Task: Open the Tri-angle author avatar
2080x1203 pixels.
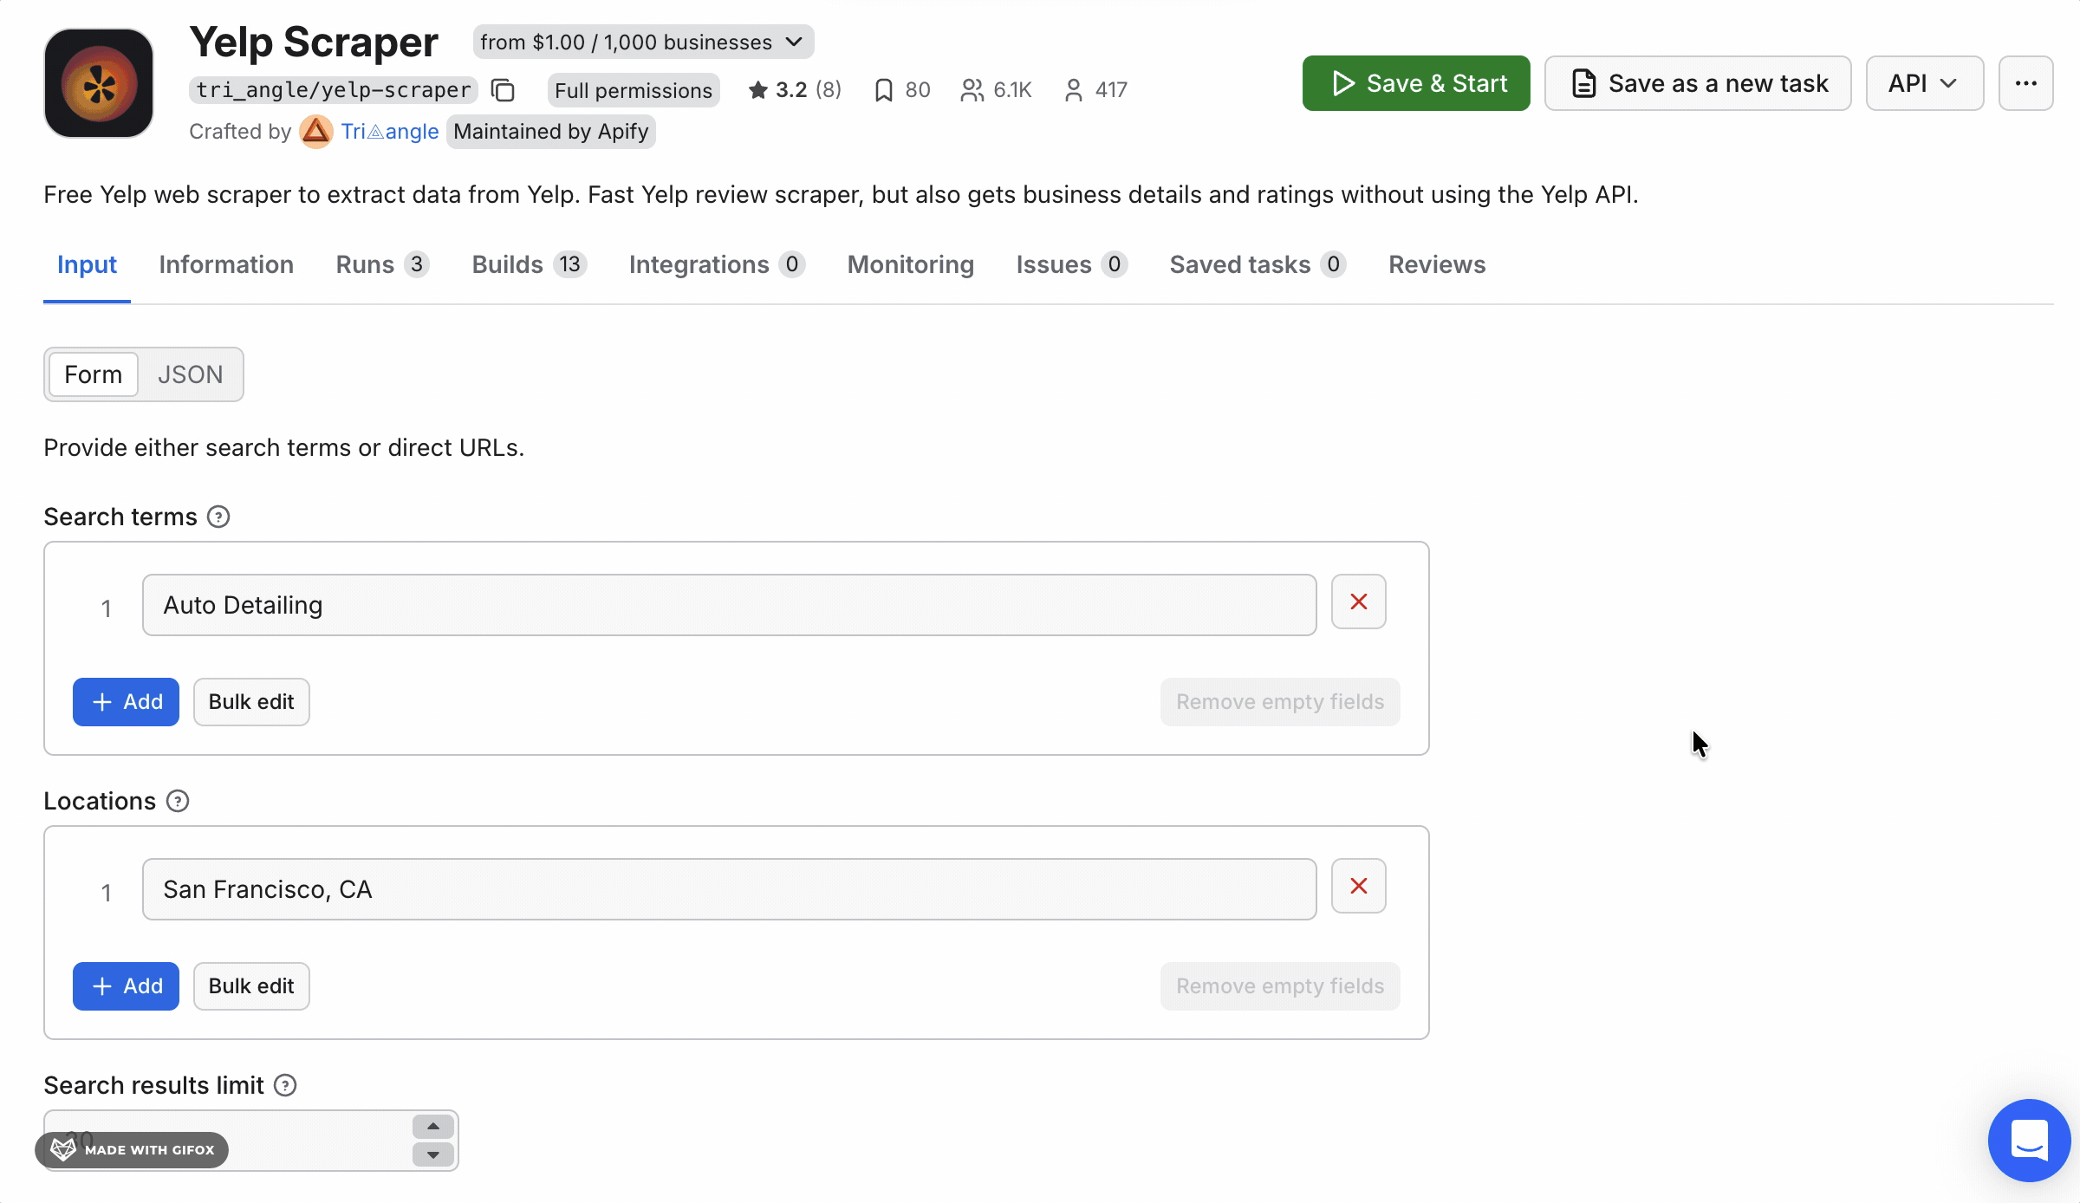Action: click(x=316, y=132)
